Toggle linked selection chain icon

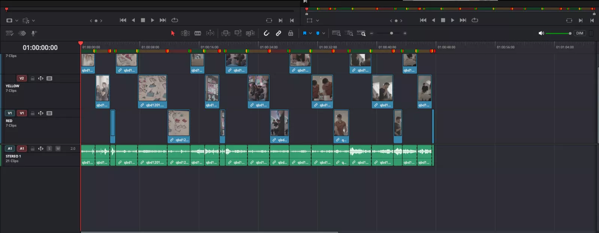tap(279, 33)
